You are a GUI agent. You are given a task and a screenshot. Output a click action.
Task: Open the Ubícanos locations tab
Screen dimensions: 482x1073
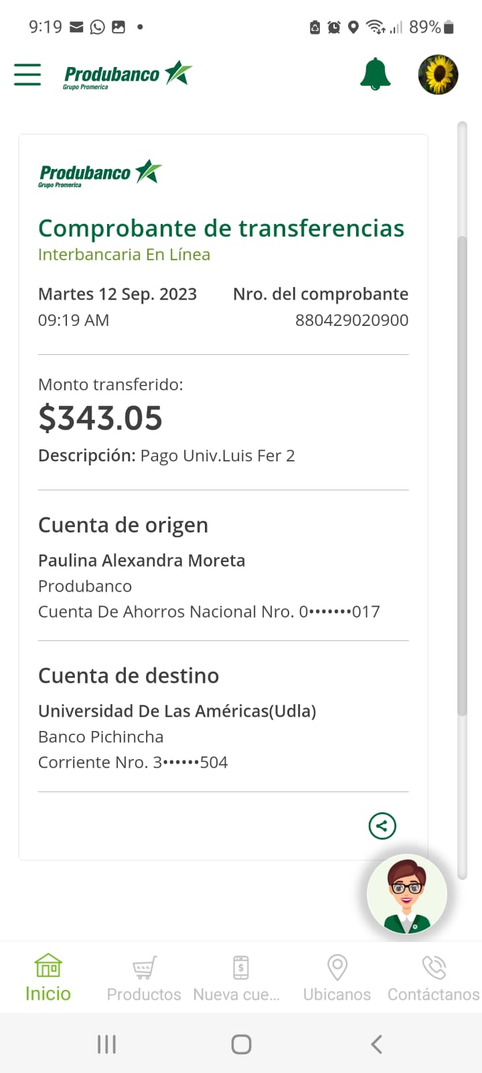[337, 978]
